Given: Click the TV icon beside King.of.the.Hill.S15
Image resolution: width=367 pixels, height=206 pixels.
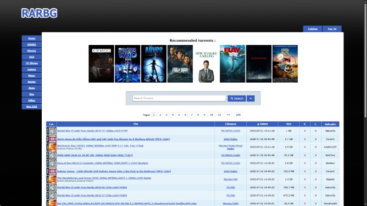Looking at the screenshot, I should click(x=51, y=163).
